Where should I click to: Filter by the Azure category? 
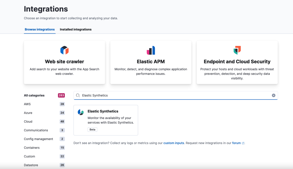[28, 113]
